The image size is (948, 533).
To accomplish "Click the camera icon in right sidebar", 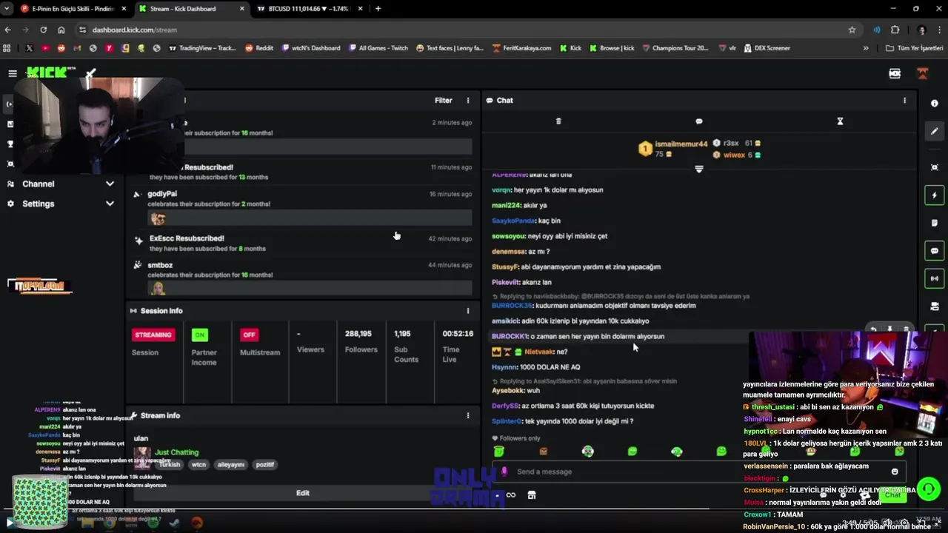I will pos(935,306).
